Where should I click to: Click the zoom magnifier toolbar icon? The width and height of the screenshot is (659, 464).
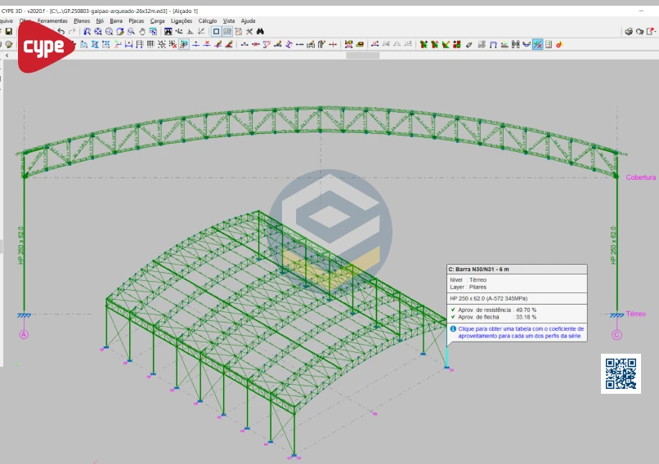pos(109,32)
